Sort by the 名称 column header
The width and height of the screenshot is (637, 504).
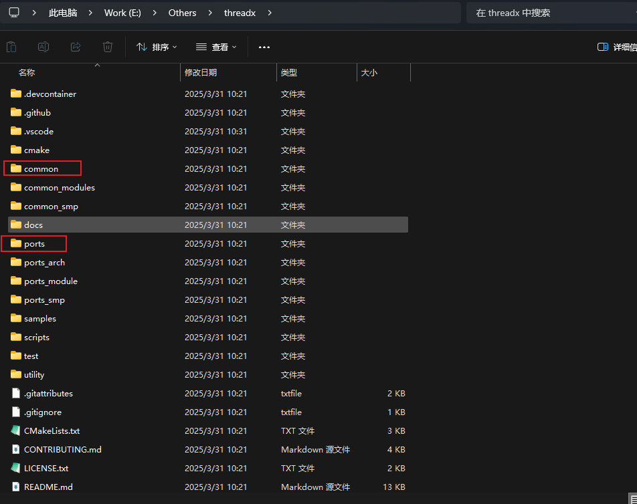coord(27,73)
